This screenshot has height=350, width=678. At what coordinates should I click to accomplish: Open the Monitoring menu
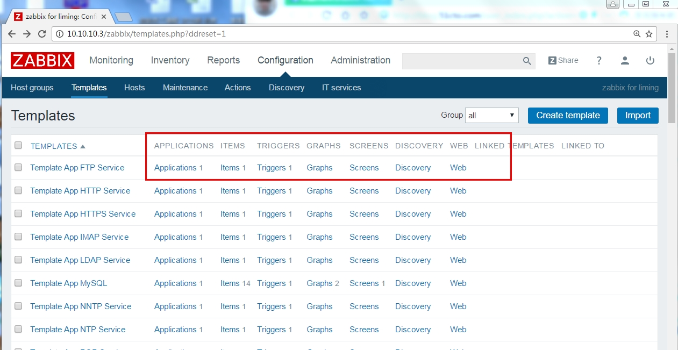tap(111, 60)
